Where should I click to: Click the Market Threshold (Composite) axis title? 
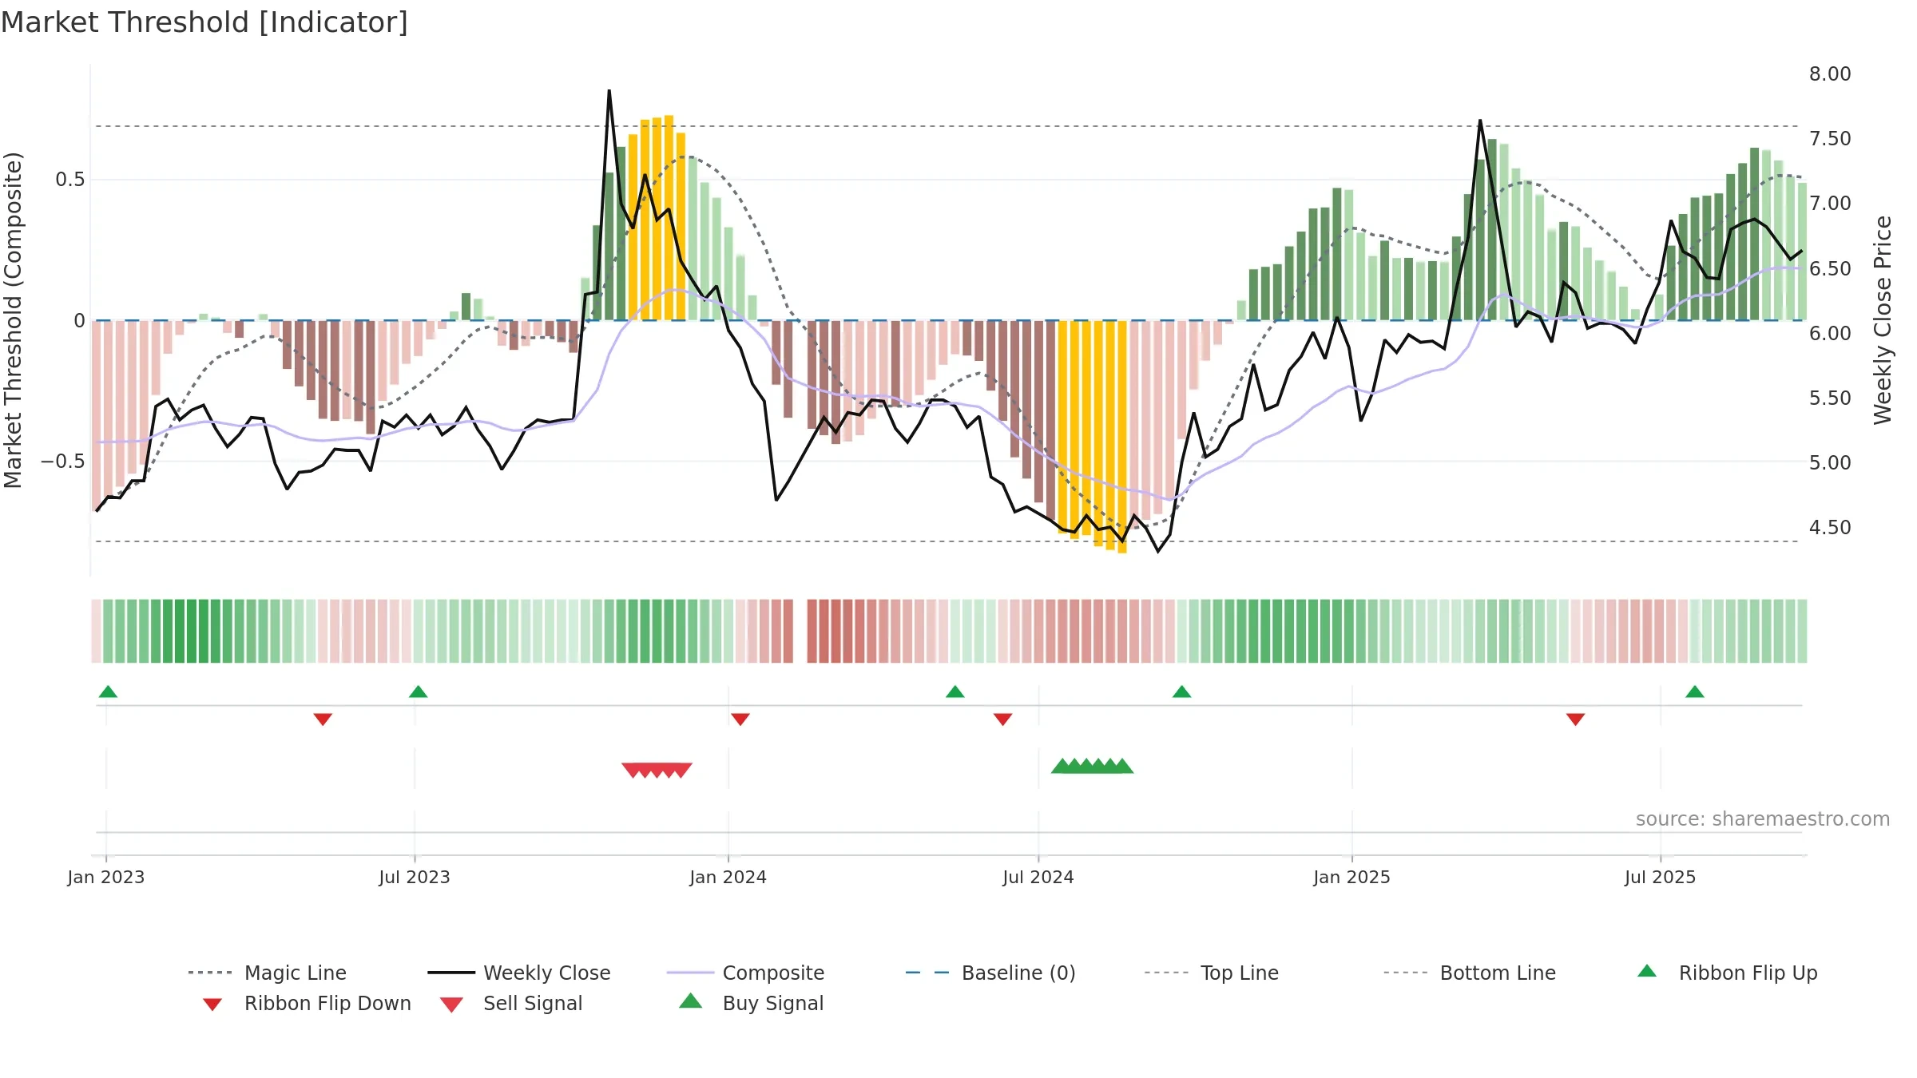13,319
